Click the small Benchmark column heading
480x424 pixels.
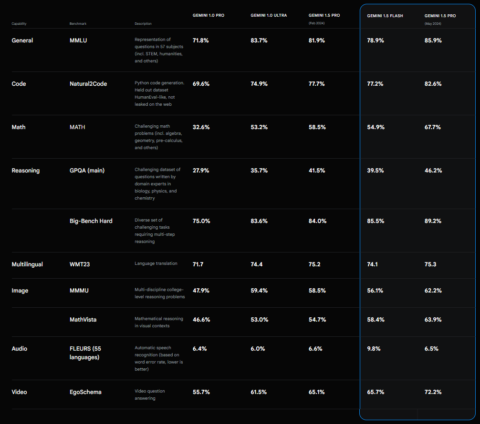point(78,23)
